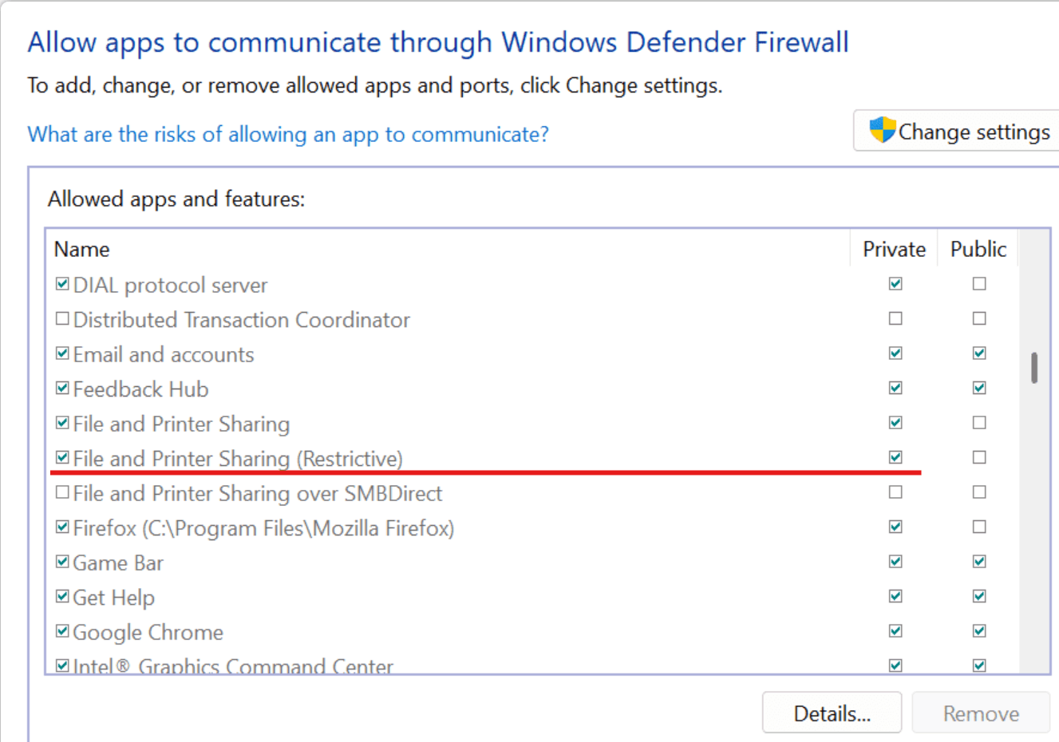Click the Private column header
Image resolution: width=1059 pixels, height=742 pixels.
pos(895,249)
